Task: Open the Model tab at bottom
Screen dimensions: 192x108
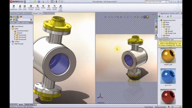Action: click(x=21, y=105)
